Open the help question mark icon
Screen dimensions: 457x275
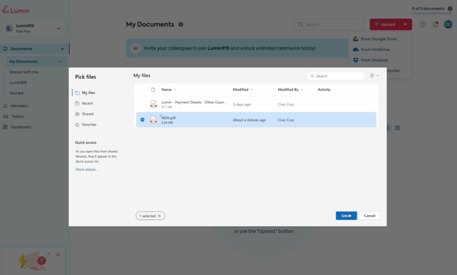(x=423, y=24)
